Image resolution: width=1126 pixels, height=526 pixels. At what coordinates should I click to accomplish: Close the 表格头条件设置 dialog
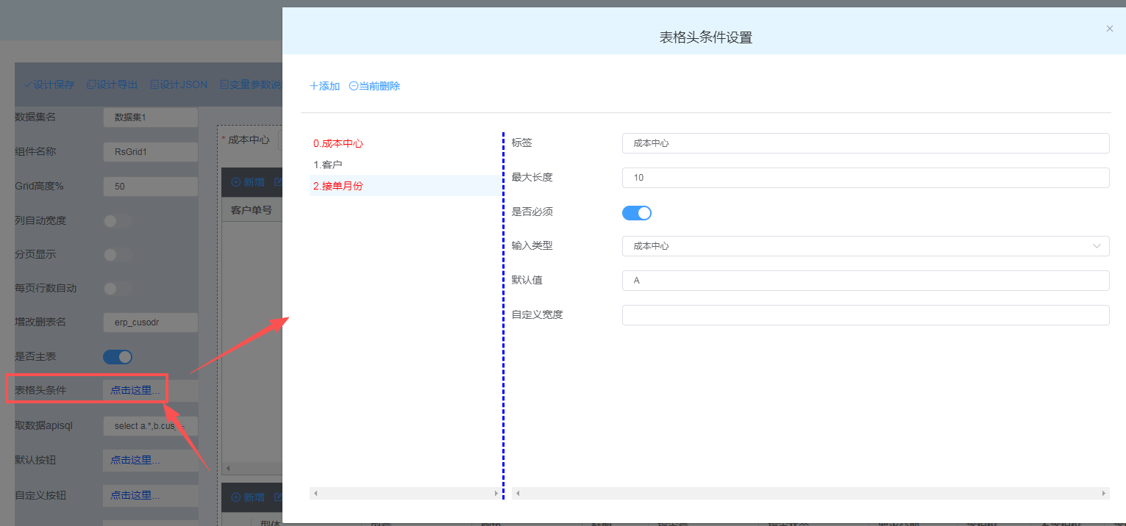[1109, 29]
